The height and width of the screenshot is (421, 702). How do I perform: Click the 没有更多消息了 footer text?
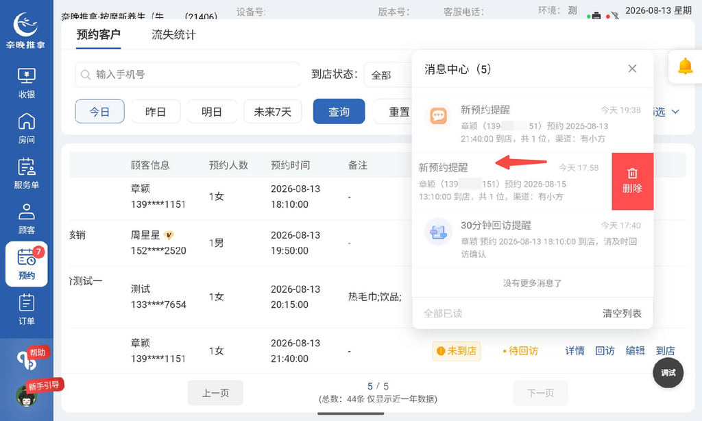pyautogui.click(x=532, y=283)
